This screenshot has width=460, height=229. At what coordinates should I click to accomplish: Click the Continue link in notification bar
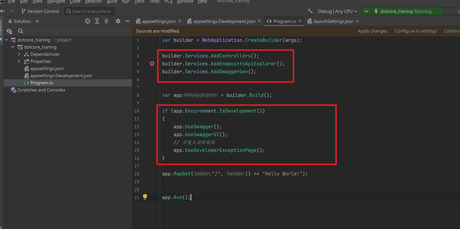452,31
